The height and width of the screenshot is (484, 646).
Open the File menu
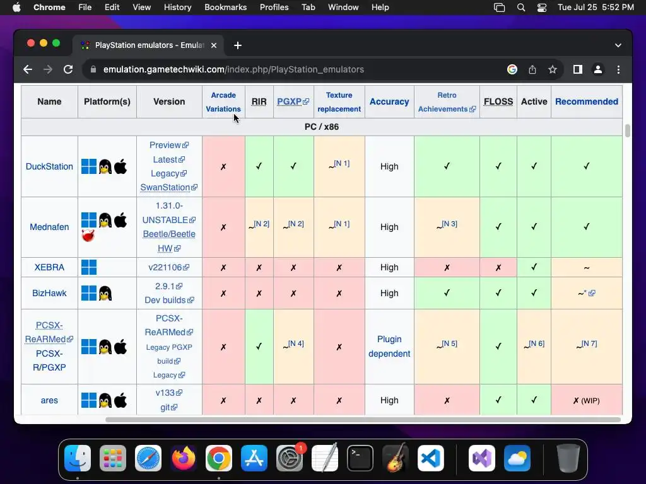pos(85,8)
